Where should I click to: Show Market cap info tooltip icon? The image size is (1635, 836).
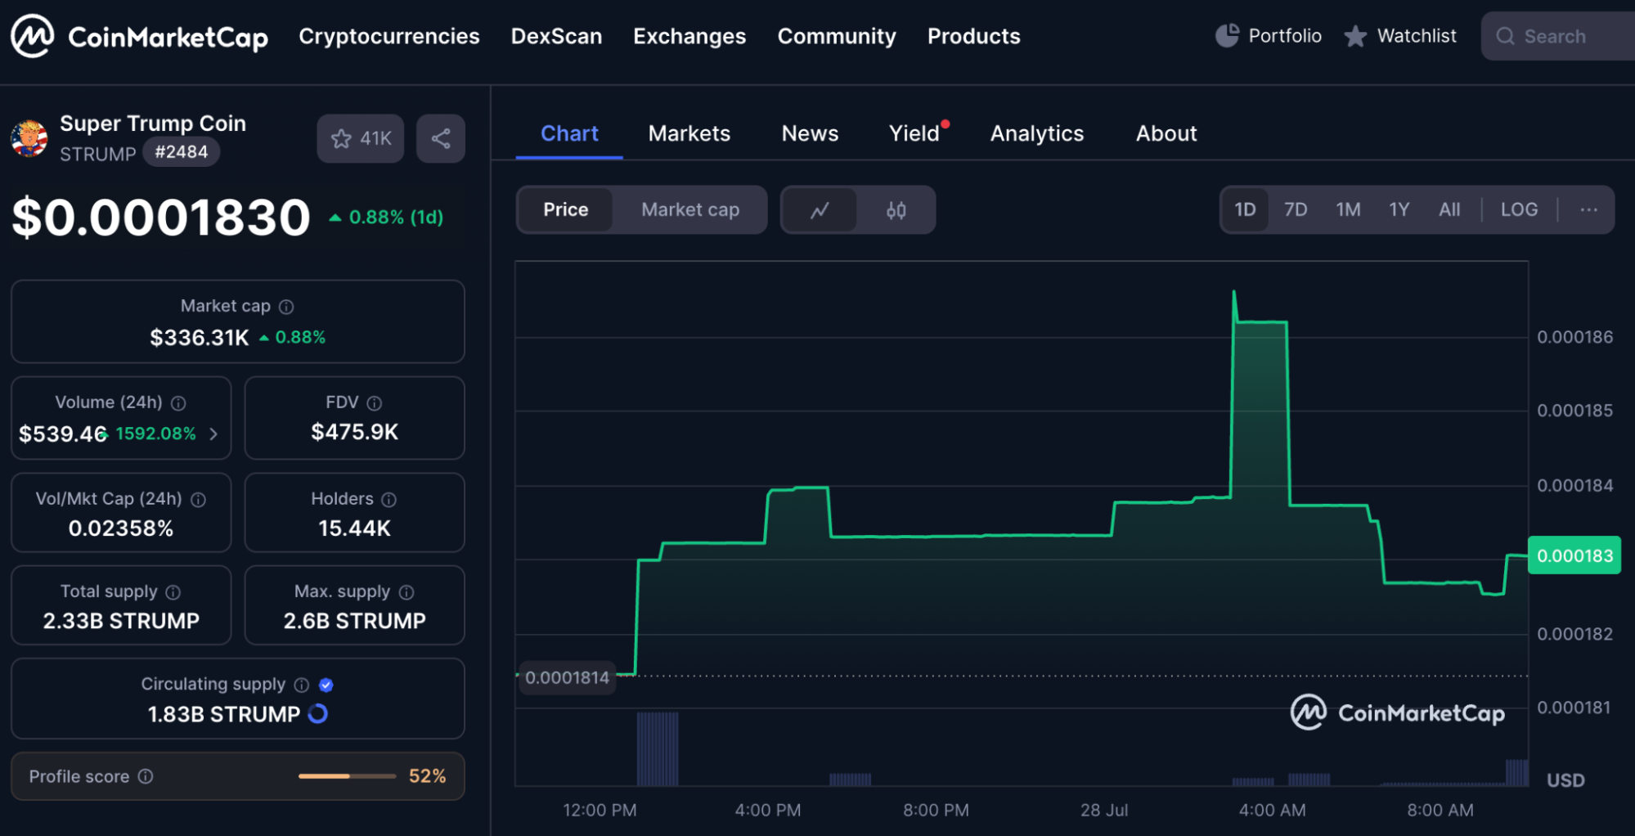(286, 307)
